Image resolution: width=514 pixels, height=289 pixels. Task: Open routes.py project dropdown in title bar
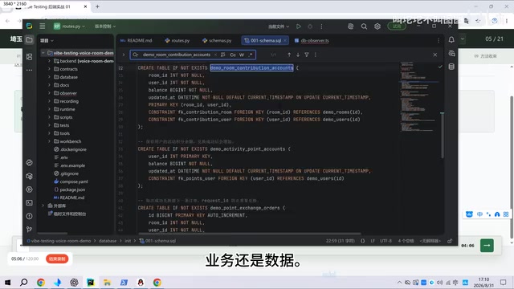point(69,26)
